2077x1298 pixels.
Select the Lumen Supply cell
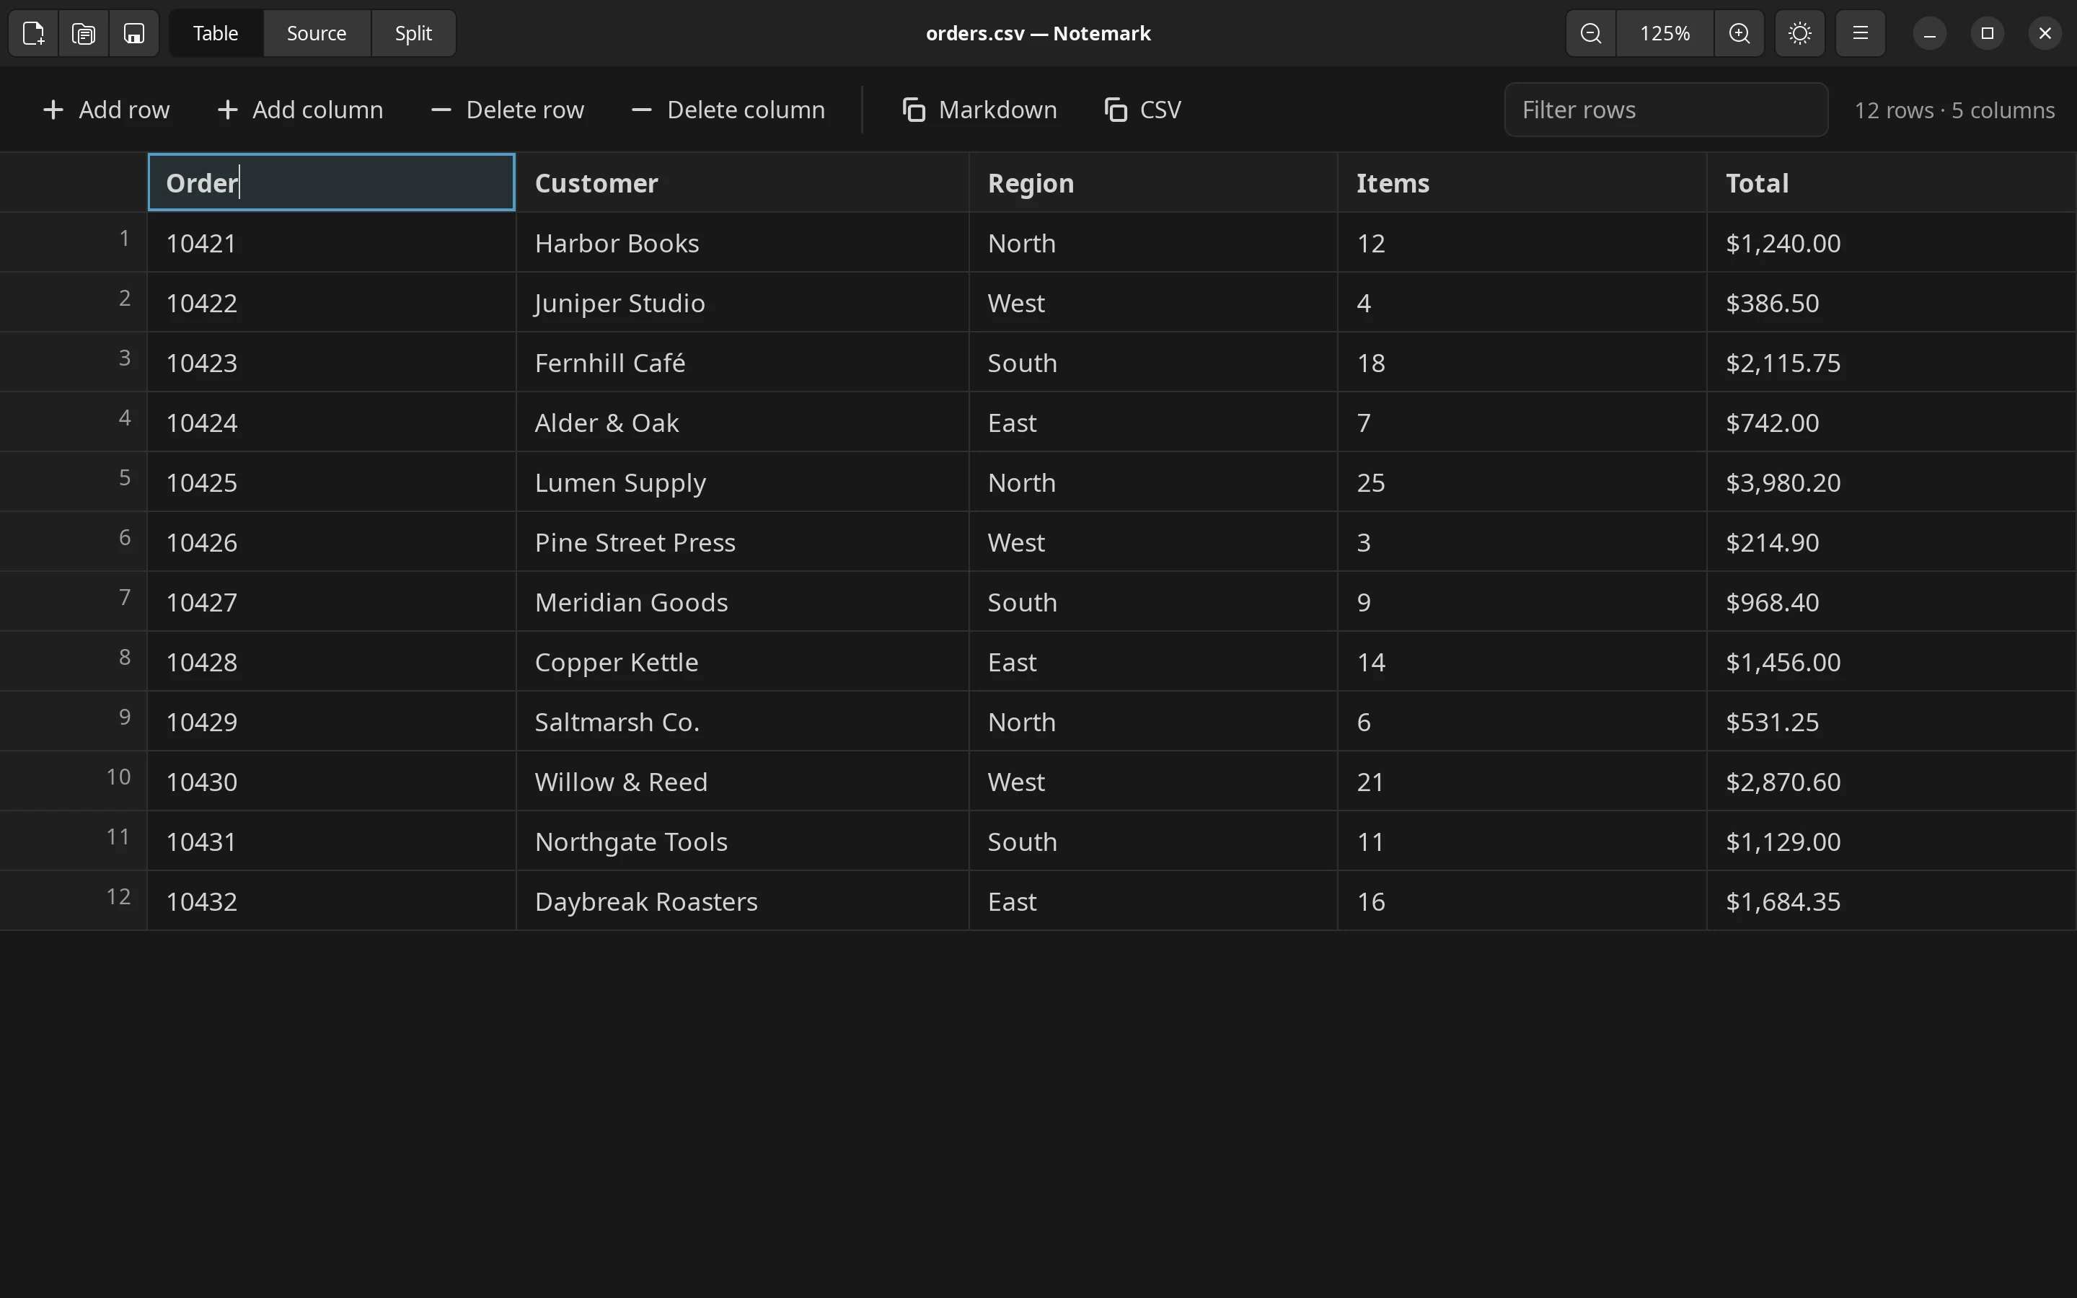(x=742, y=482)
